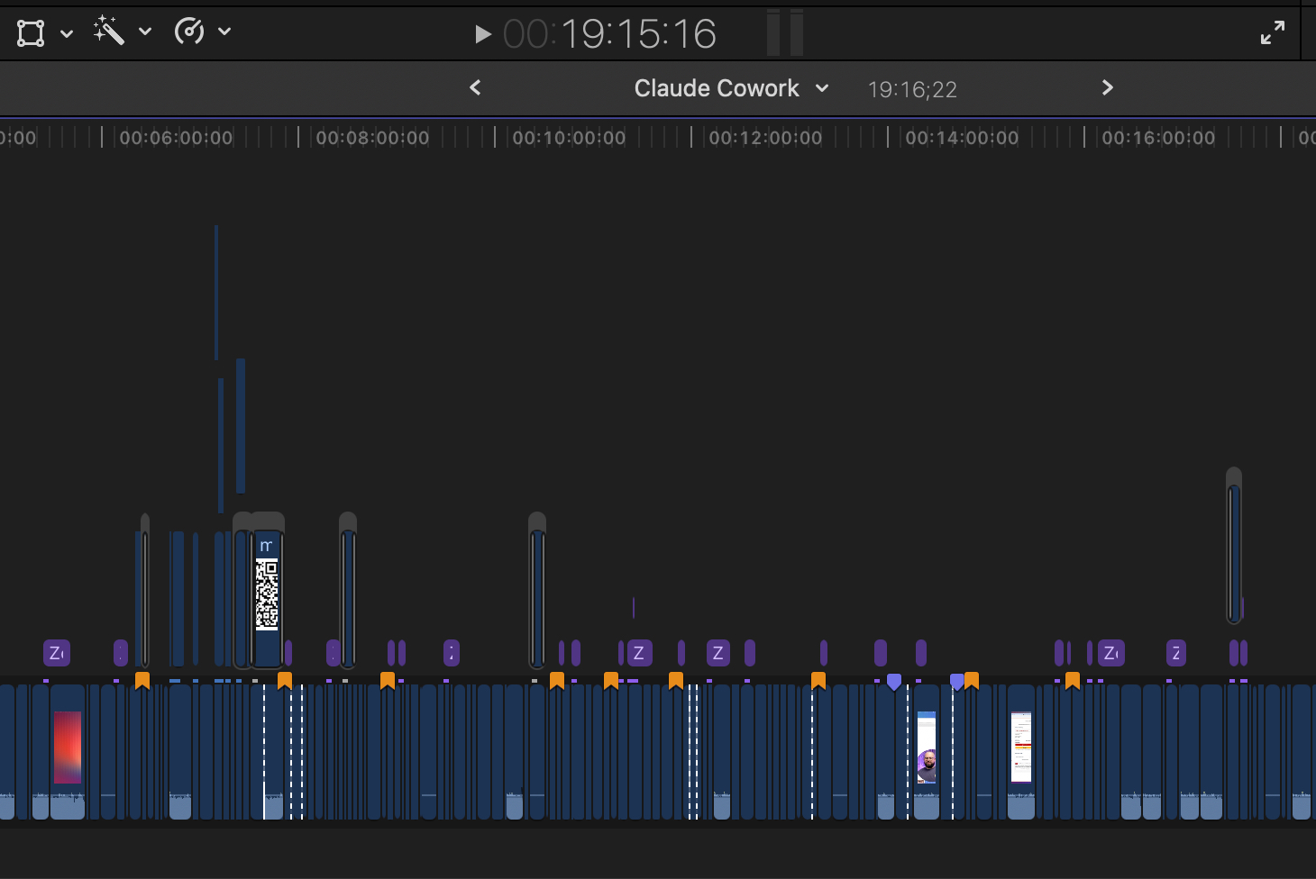Toggle full screen viewer with the arrows icon

tap(1272, 33)
